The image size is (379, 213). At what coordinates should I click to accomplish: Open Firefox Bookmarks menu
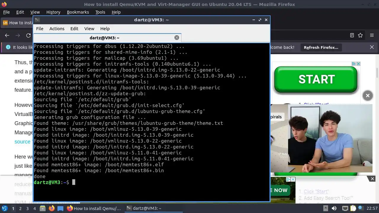click(x=78, y=12)
